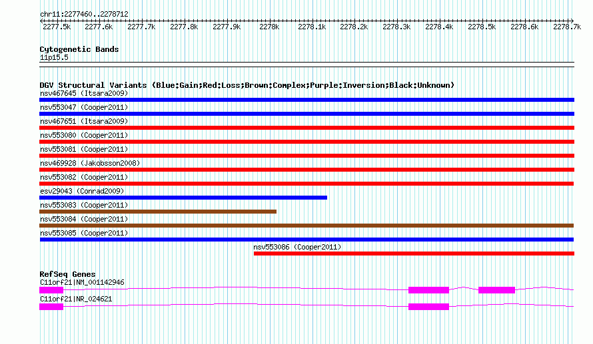
Task: Click the 2278.5k ruler tick label
Action: (482, 27)
